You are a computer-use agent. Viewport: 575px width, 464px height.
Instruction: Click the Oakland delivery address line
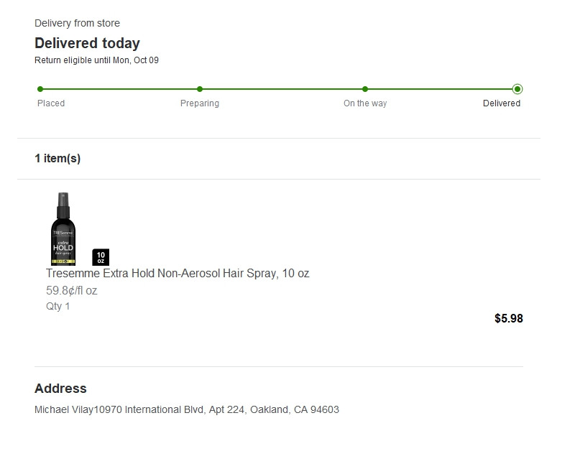pyautogui.click(x=187, y=410)
